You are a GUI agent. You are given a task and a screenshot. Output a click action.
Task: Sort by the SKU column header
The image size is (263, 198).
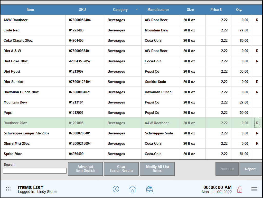coord(82,10)
